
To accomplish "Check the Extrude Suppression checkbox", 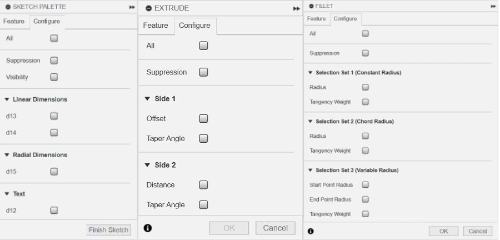I will pyautogui.click(x=203, y=72).
